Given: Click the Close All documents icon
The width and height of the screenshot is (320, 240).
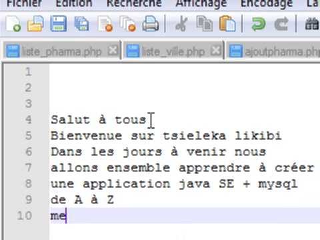Looking at the screenshot, I should (x=128, y=23).
